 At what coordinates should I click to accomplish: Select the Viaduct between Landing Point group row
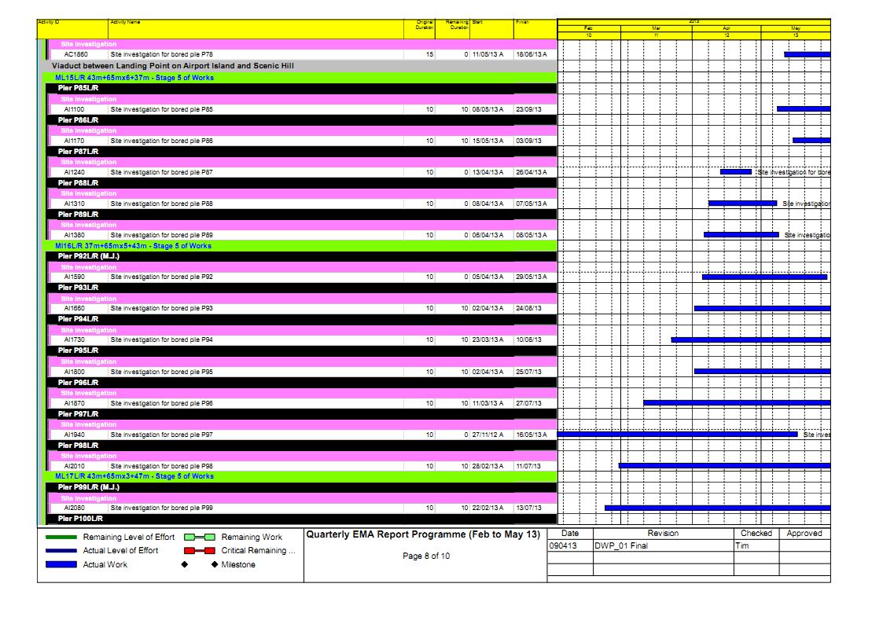(x=298, y=66)
